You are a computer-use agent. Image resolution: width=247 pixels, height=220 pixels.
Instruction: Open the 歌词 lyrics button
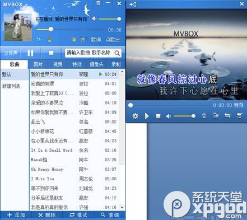(x=96, y=39)
